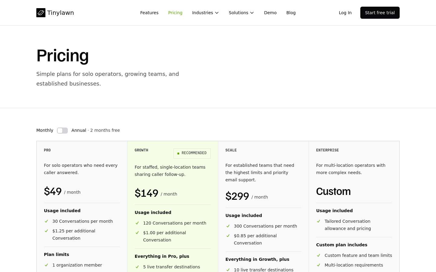The width and height of the screenshot is (436, 272).
Task: Click the ENTERPRISE plan heading
Action: point(327,150)
